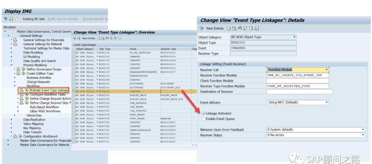The height and width of the screenshot is (164, 372).
Task: Click the Copy As icon in the Overview toolbar
Action: [x=99, y=39]
